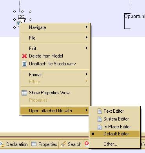Select the System Editor document icon
The height and width of the screenshot is (153, 145).
click(x=100, y=119)
